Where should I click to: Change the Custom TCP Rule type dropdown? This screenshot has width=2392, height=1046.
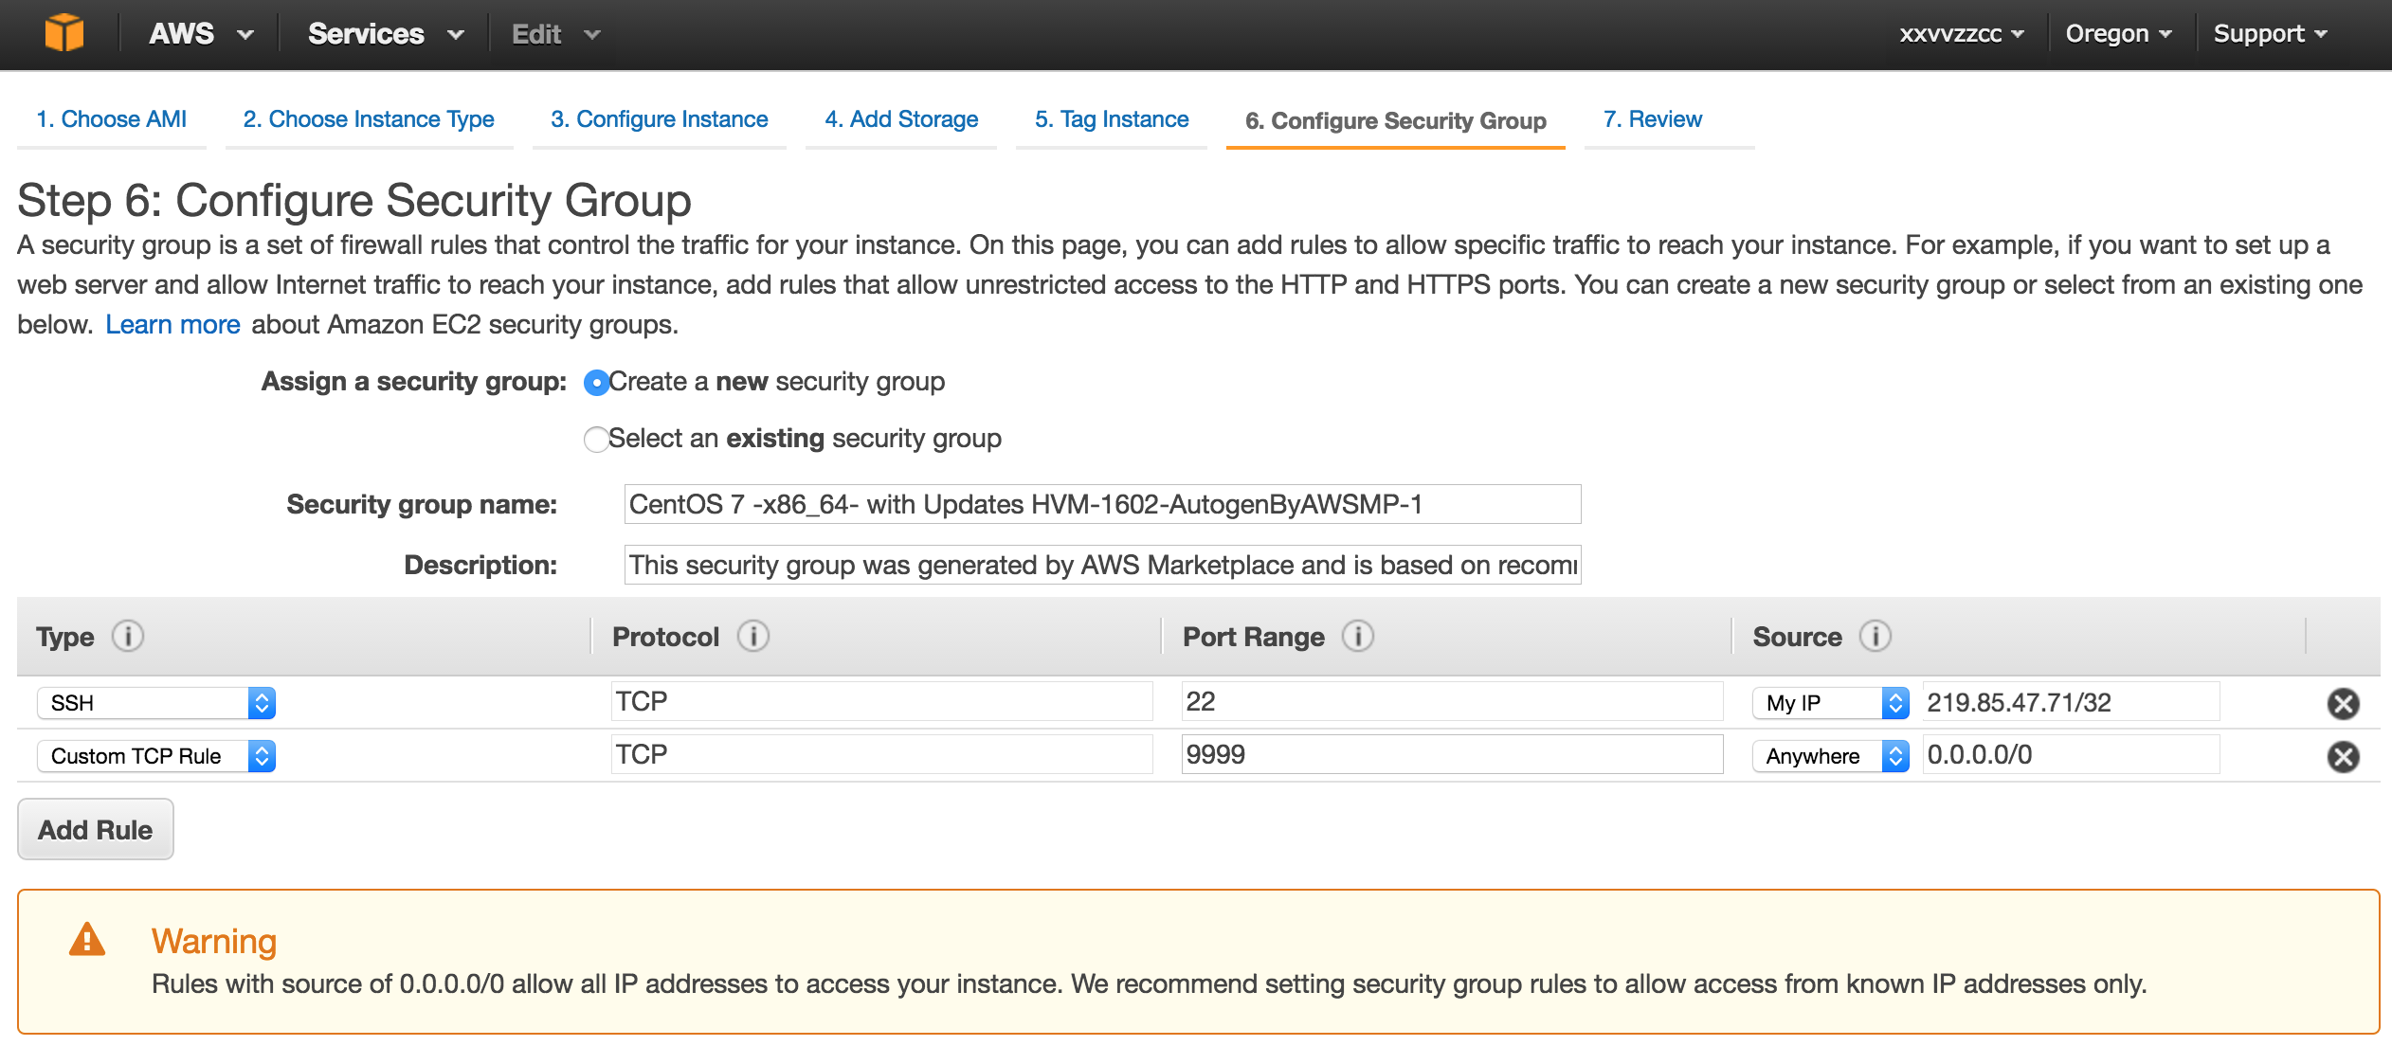pos(156,756)
